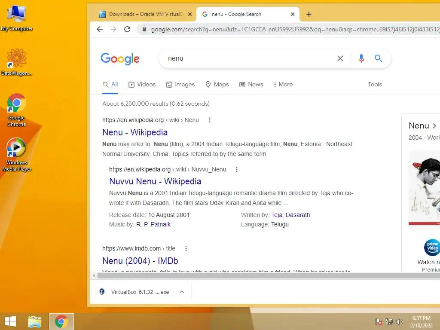Click the browser back arrow
The width and height of the screenshot is (440, 330).
pos(100,29)
